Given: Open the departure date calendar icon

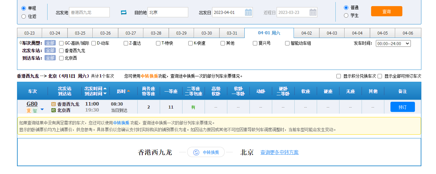Looking at the screenshot, I should (x=248, y=13).
